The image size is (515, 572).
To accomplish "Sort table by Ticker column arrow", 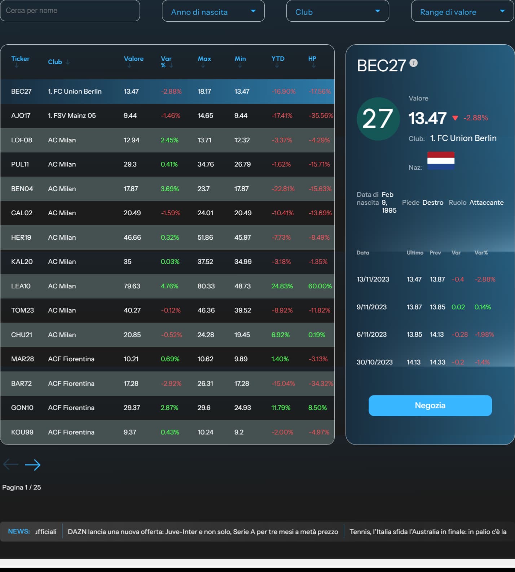I will (x=16, y=65).
